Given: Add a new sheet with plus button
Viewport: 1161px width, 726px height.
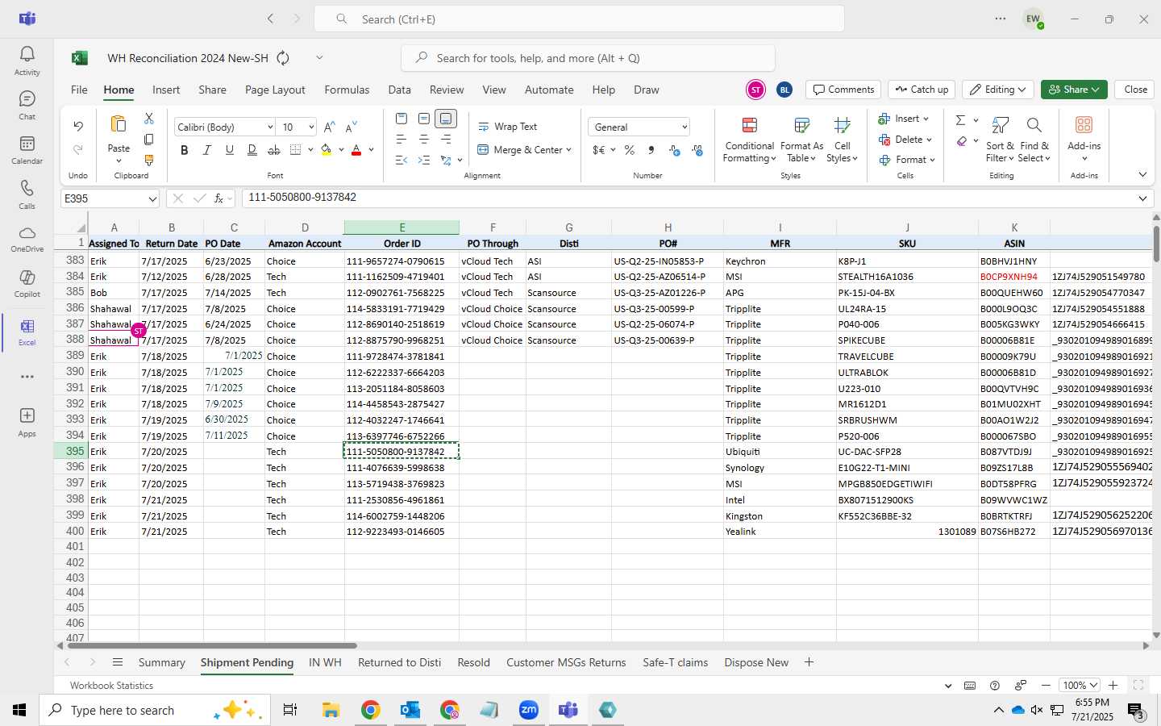Looking at the screenshot, I should pyautogui.click(x=809, y=662).
